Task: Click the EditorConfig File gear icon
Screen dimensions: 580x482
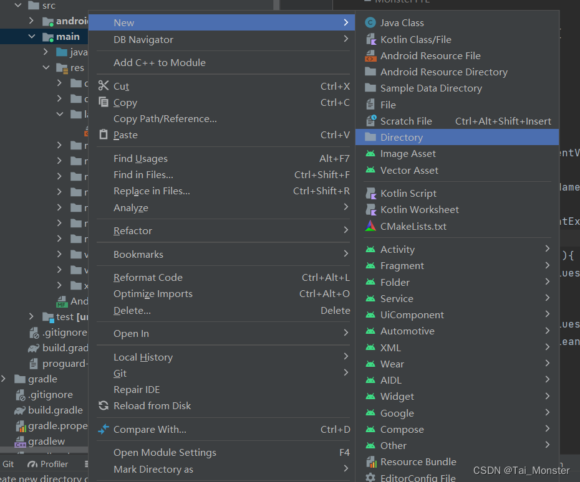Action: [370, 478]
